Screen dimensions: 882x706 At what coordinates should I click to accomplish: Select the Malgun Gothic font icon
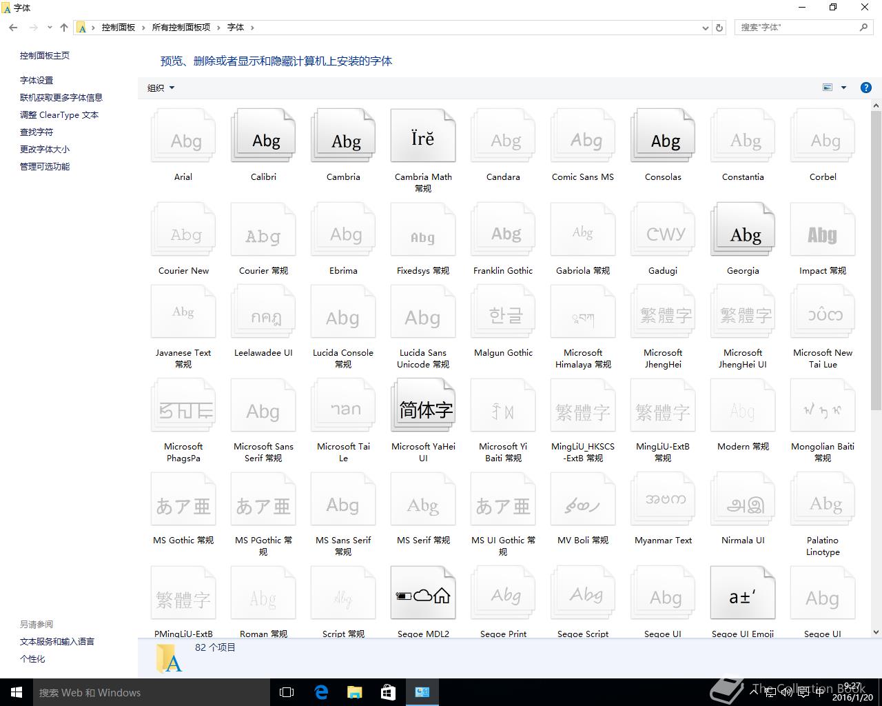[x=503, y=312]
